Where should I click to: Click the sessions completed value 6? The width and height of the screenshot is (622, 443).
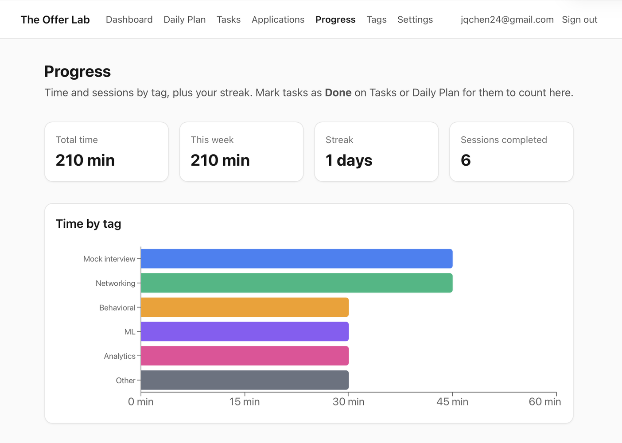466,160
